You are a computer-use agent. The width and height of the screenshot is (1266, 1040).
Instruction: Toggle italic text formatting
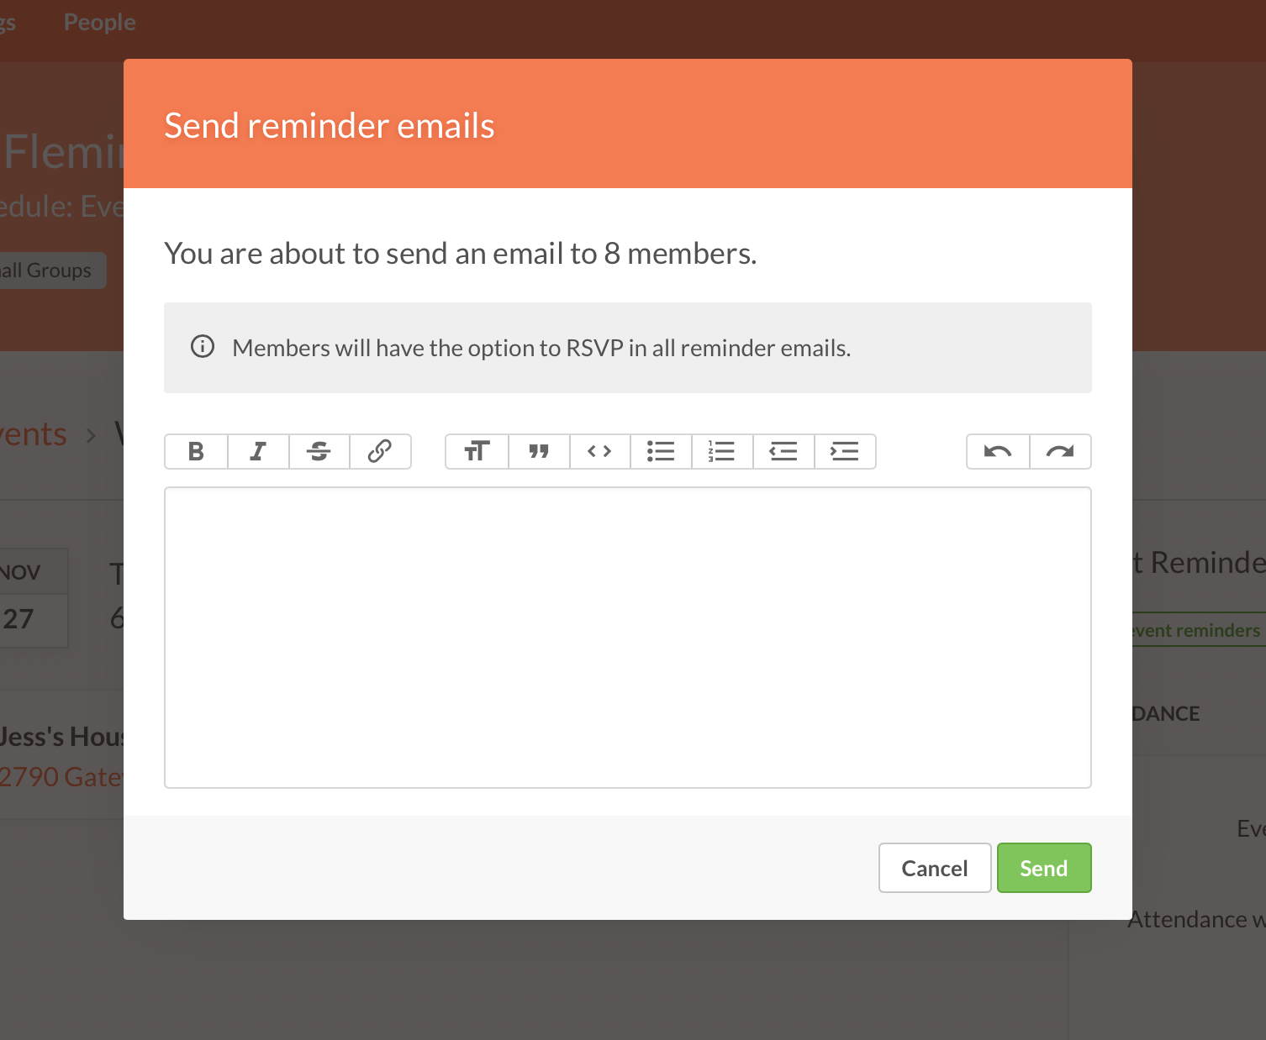pyautogui.click(x=258, y=452)
